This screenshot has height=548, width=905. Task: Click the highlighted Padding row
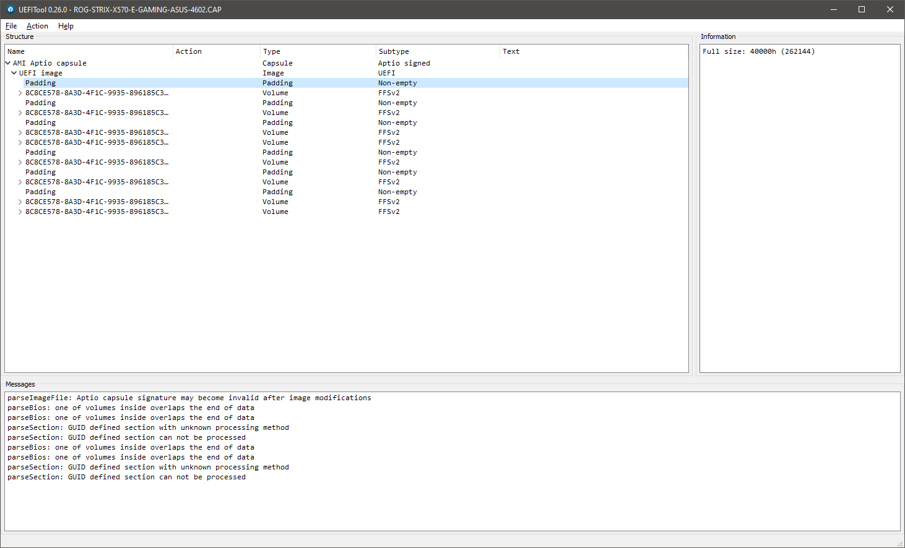347,83
